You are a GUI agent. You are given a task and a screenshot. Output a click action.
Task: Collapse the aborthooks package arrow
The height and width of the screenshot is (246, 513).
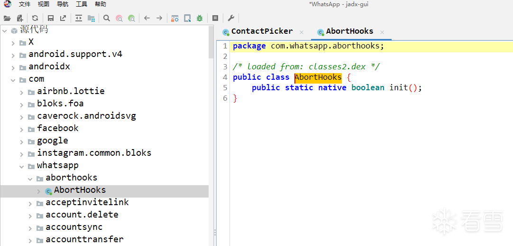[30, 179]
